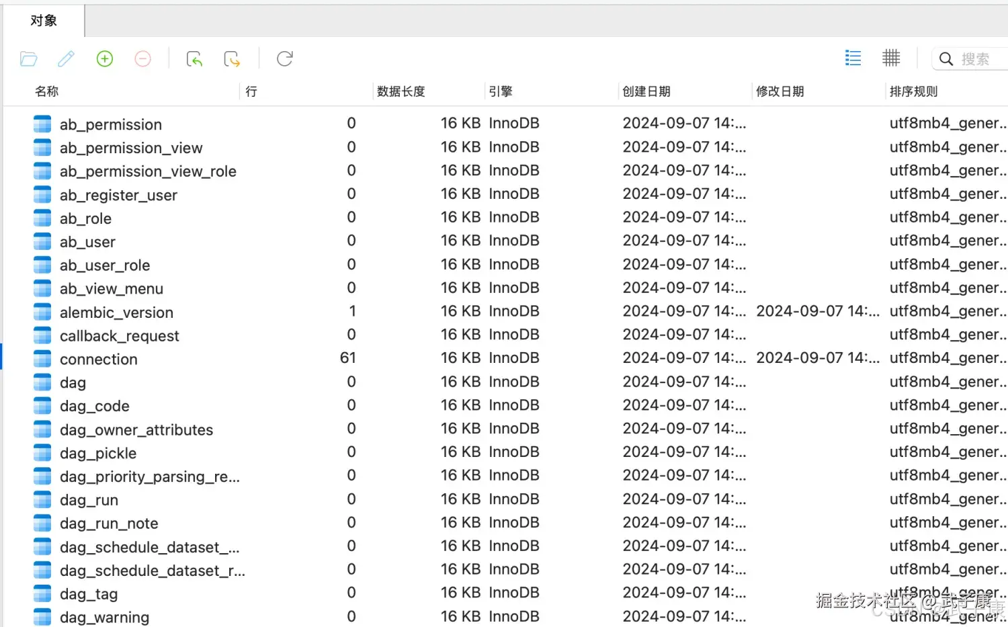This screenshot has height=627, width=1008.
Task: Select the ab_register_user table name
Action: point(118,195)
